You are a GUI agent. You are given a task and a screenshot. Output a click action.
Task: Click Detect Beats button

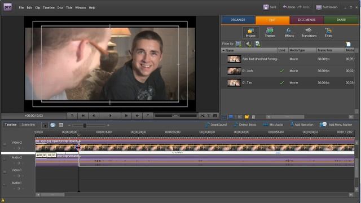click(245, 125)
